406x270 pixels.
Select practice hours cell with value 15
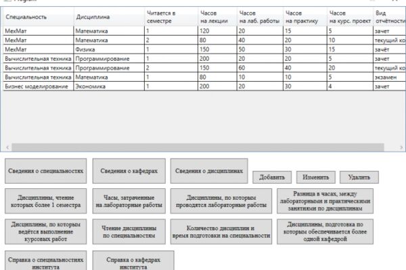(x=305, y=31)
